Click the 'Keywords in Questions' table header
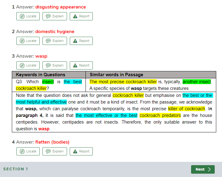The height and width of the screenshot is (177, 222). click(x=40, y=75)
